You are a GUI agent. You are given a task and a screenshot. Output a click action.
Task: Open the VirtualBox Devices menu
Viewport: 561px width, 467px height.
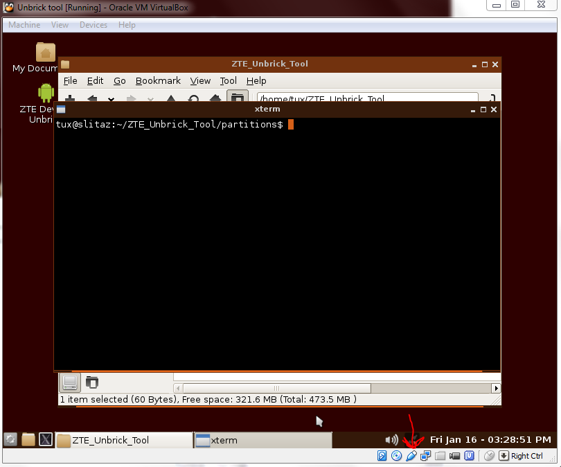coord(93,25)
